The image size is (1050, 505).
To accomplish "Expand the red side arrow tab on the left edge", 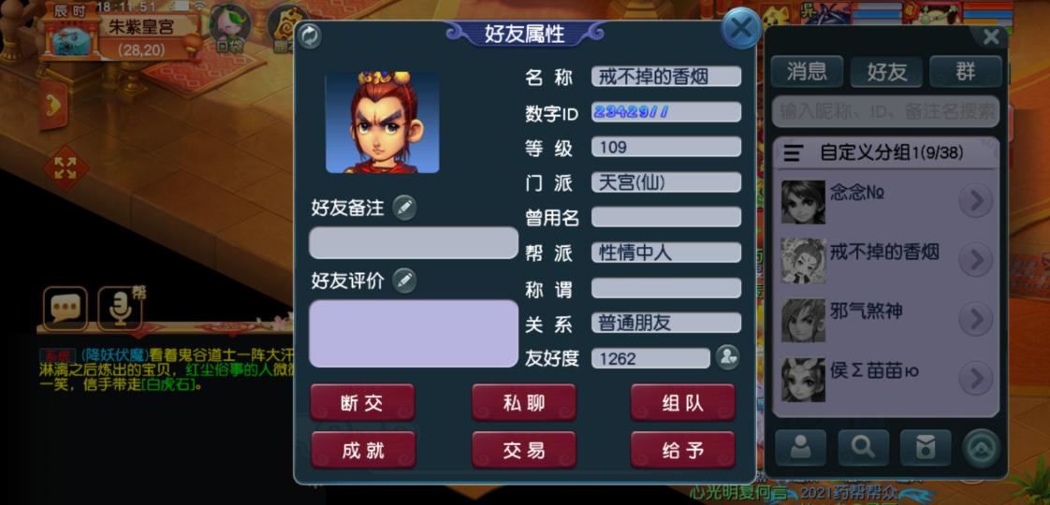I will click(53, 105).
